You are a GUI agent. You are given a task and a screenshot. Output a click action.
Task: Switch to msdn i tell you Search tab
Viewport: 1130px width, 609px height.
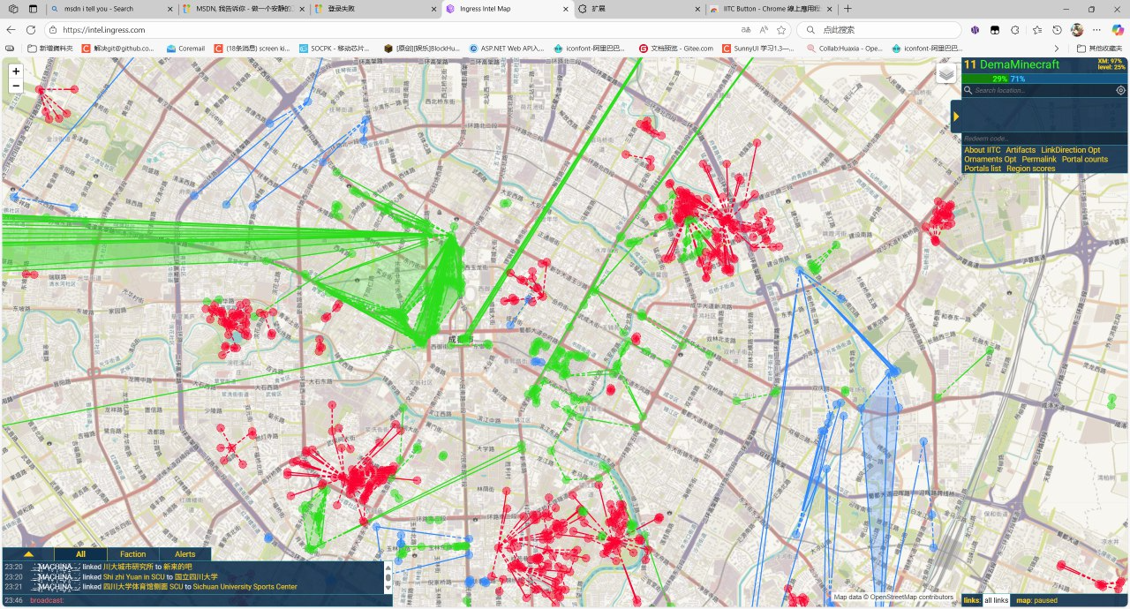(111, 9)
